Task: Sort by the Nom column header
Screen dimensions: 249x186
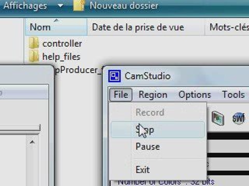Action: [x=56, y=27]
